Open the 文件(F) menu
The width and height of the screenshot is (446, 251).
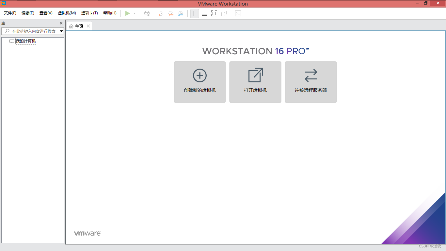click(10, 13)
